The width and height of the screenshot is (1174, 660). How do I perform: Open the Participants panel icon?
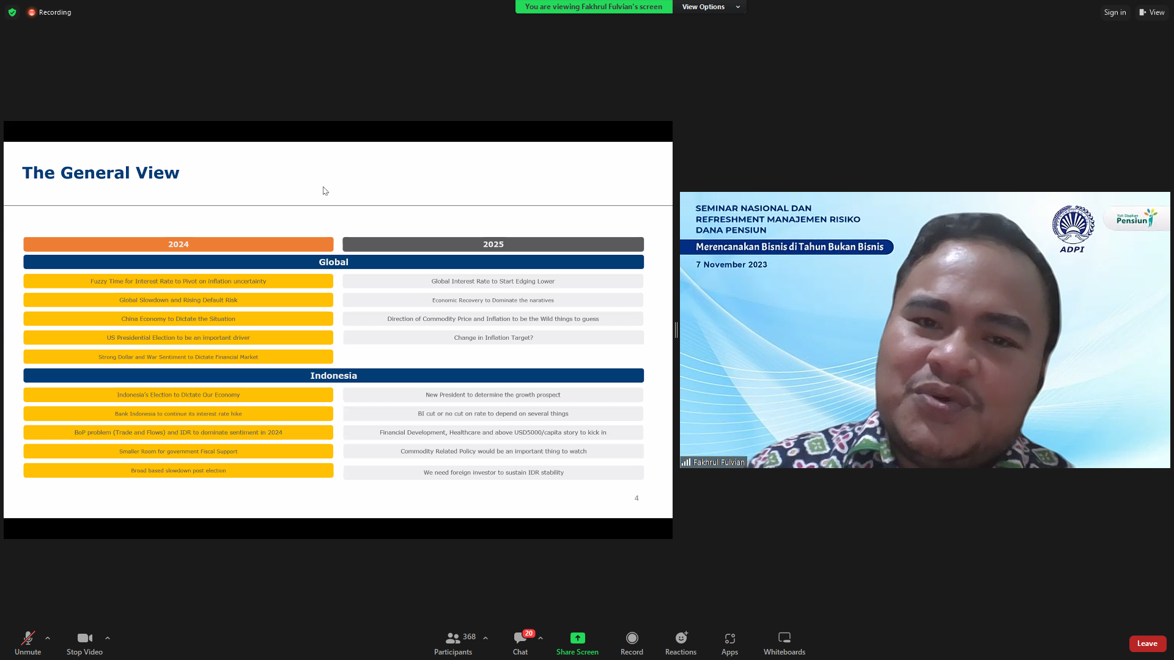point(452,638)
